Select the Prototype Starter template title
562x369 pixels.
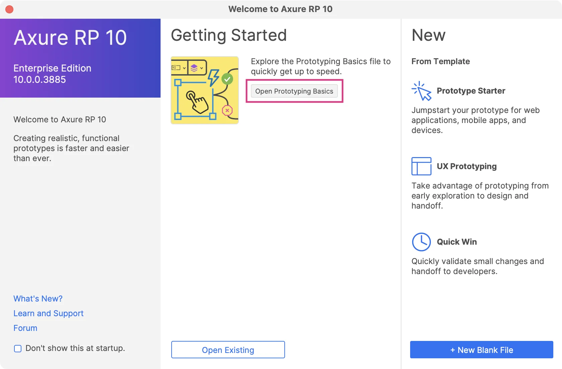coord(471,91)
